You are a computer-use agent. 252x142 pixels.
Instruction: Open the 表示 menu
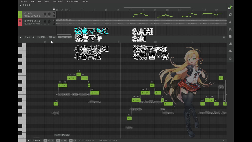[40, 2]
